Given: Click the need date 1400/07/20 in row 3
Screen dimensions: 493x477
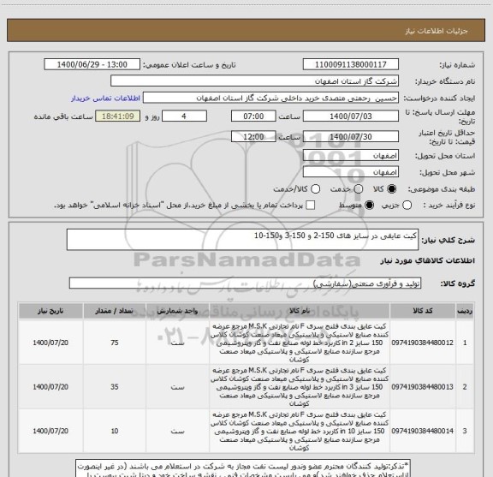Looking at the screenshot, I should [50, 431].
